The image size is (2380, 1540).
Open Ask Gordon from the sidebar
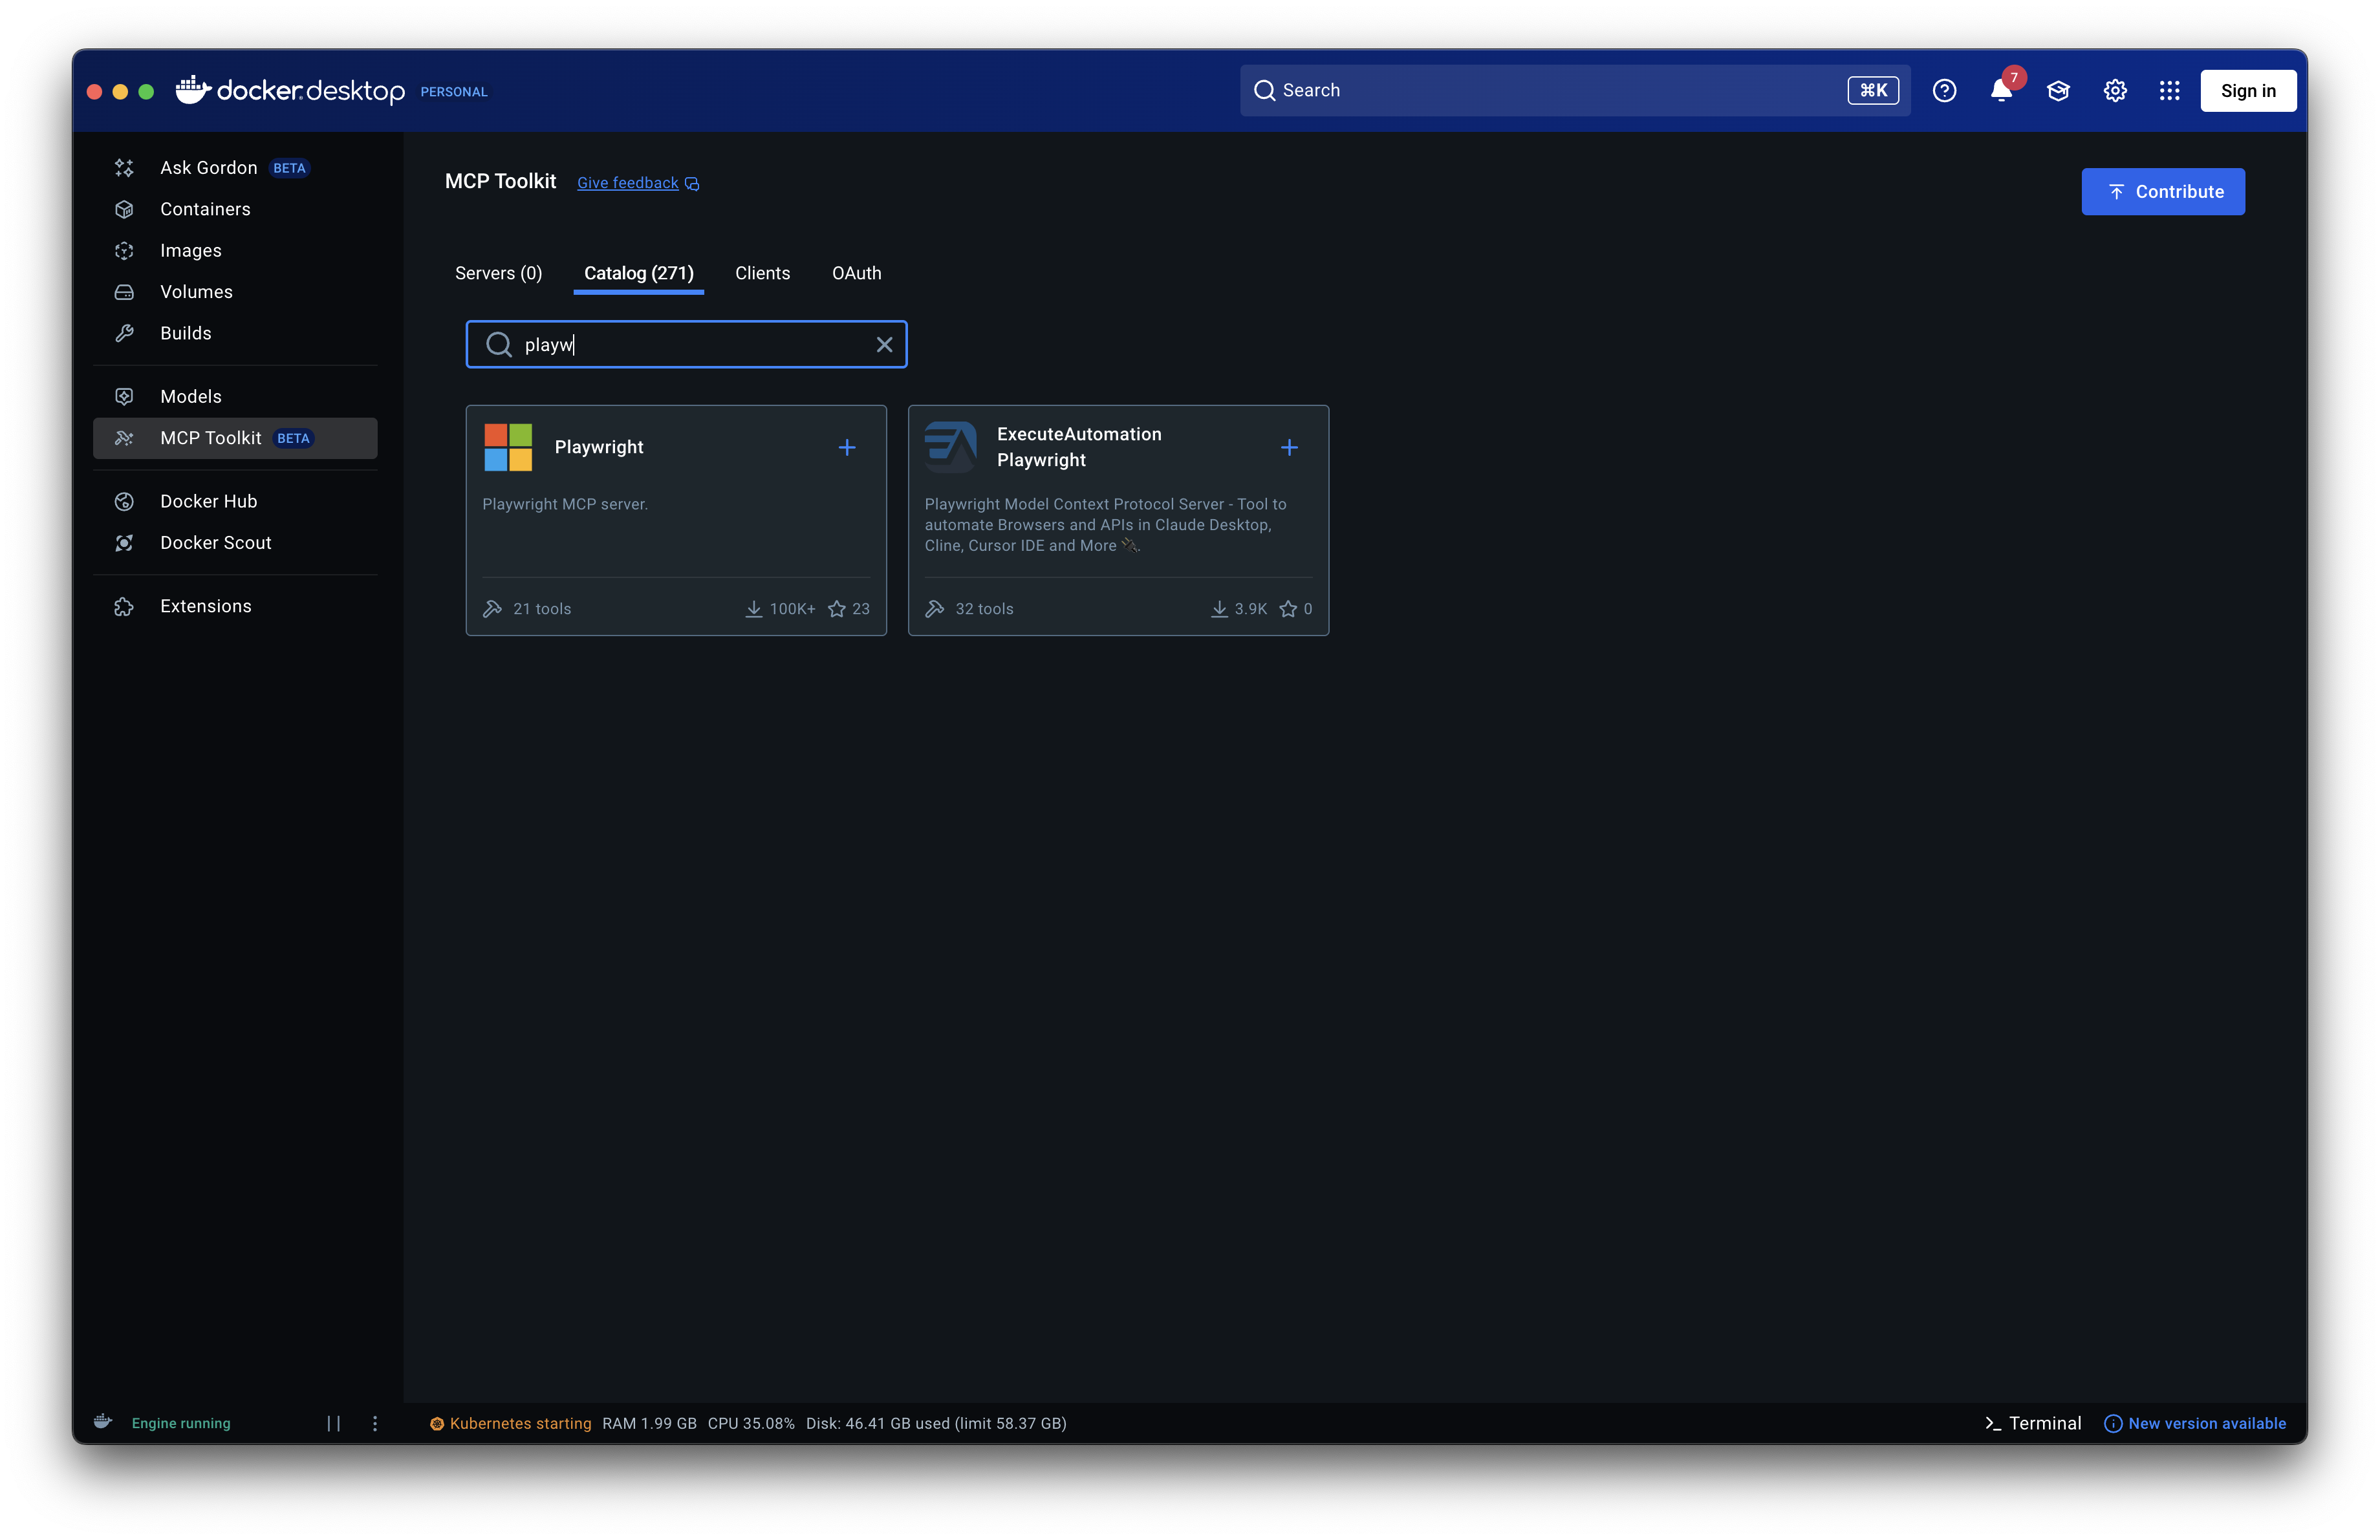point(208,167)
